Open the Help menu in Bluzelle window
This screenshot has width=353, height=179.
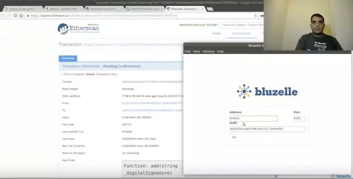click(220, 52)
